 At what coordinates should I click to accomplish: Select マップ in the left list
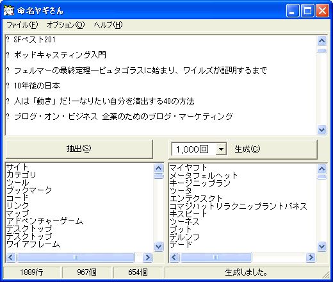point(17,213)
